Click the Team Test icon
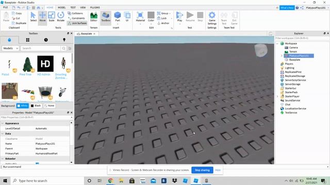Image resolution: width=330 pixels, height=185 pixels. click(x=224, y=18)
